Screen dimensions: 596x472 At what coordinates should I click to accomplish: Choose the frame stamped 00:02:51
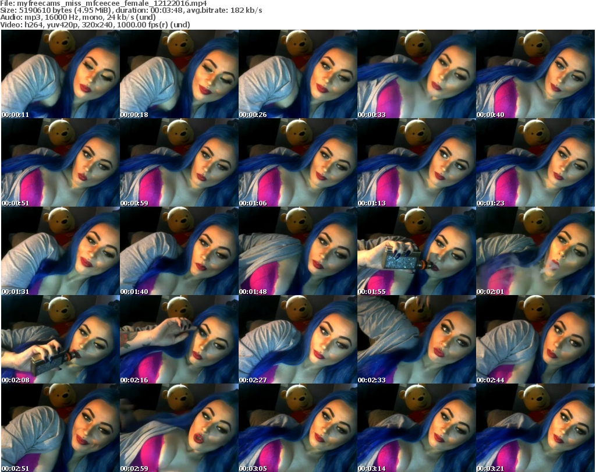(61, 428)
